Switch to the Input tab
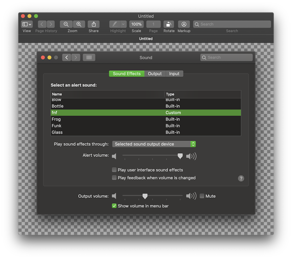 coord(174,74)
